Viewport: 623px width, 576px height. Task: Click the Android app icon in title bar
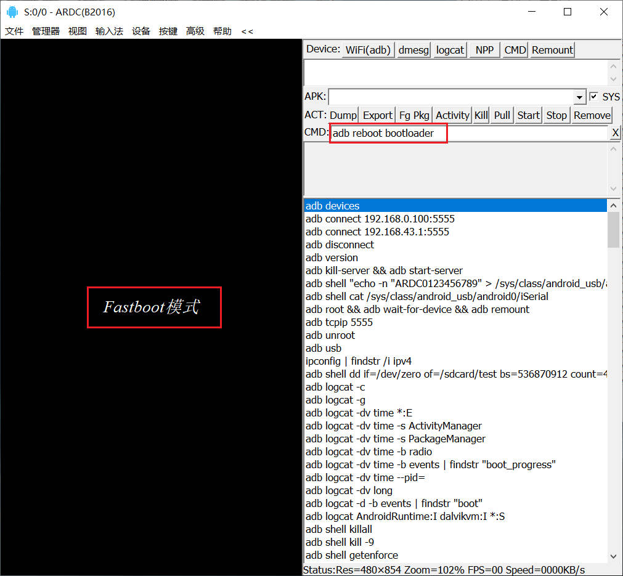click(12, 12)
